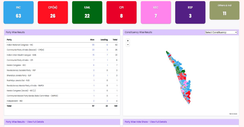
Task: Open the Others & Ind 11 card
Action: point(224,10)
